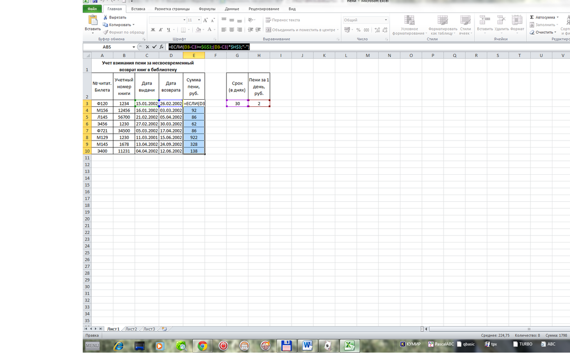Switch to Разметка страницы tab
Image resolution: width=570 pixels, height=356 pixels.
[172, 9]
